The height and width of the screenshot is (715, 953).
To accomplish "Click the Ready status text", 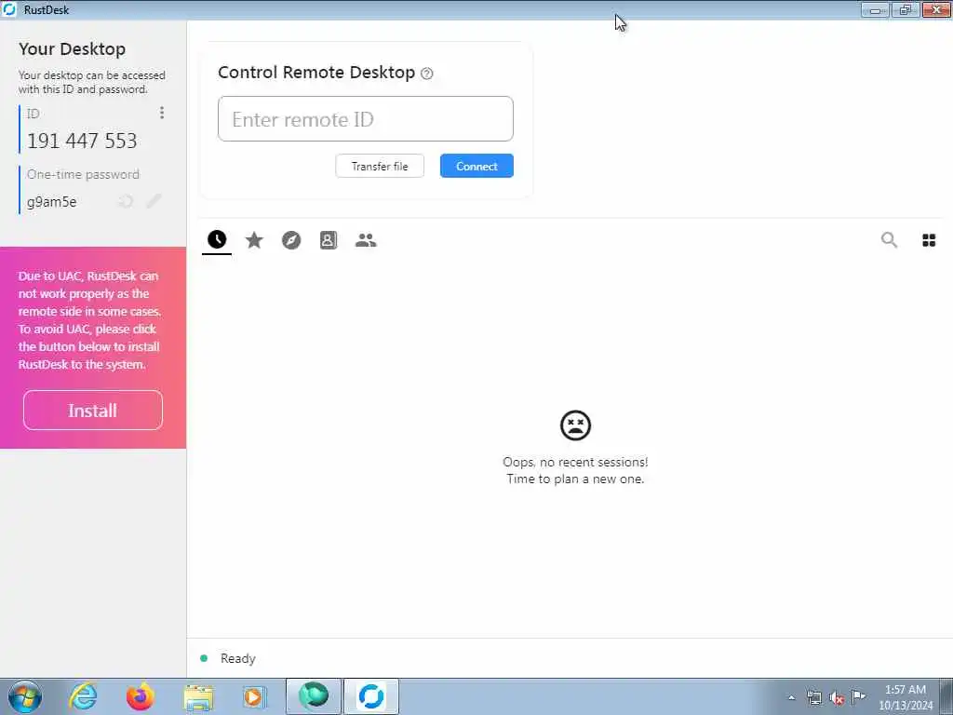I will click(x=237, y=658).
